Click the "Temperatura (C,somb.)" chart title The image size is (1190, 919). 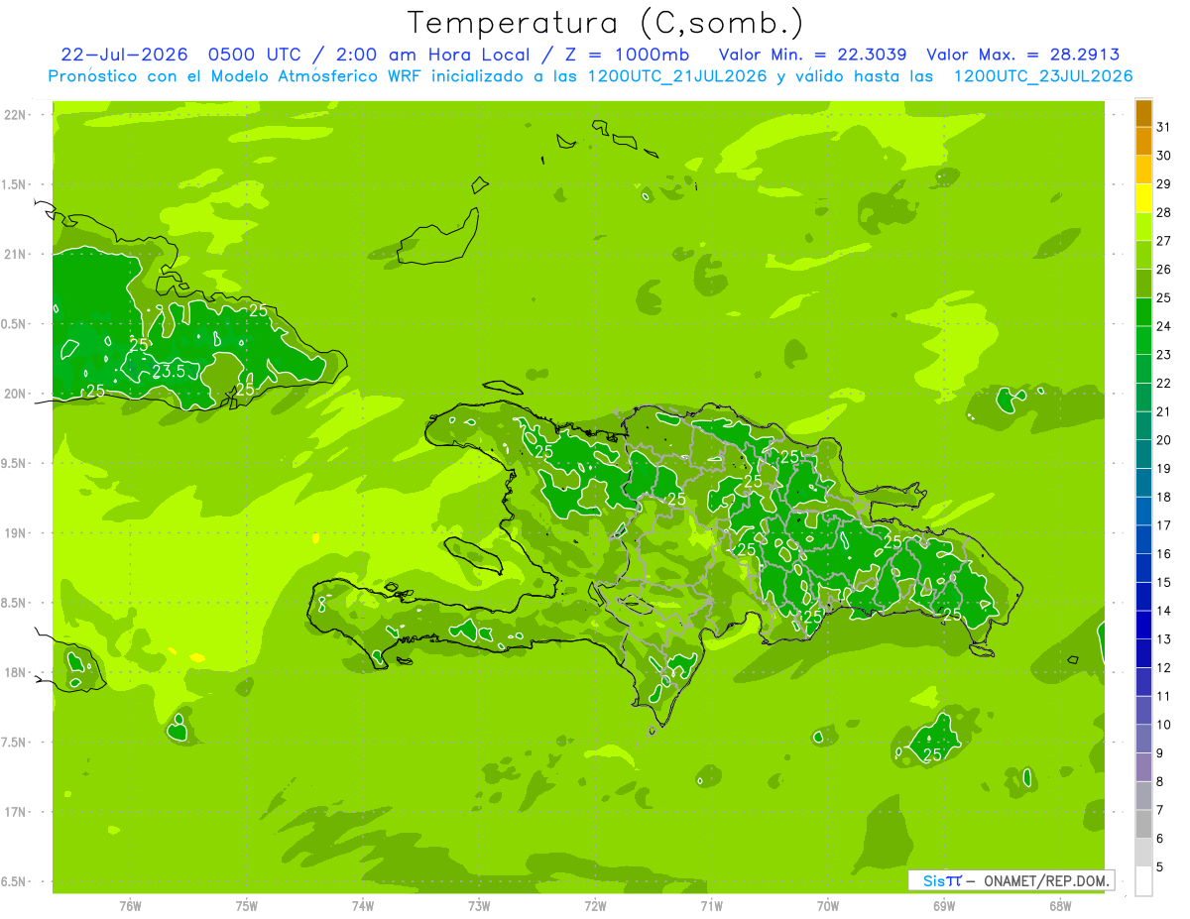click(605, 22)
